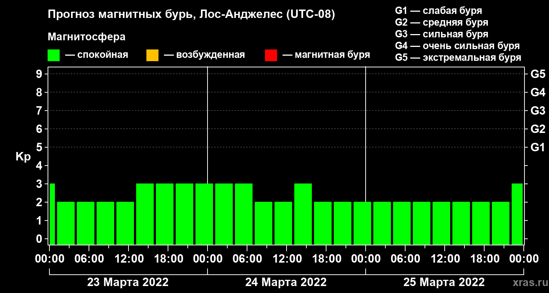The height and width of the screenshot is (293, 549).
Task: Click the '24 Марта 2022' date label
Action: (286, 282)
